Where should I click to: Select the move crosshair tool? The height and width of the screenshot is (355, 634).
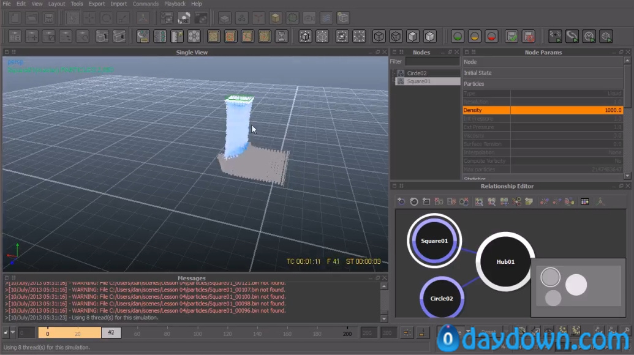(x=89, y=18)
